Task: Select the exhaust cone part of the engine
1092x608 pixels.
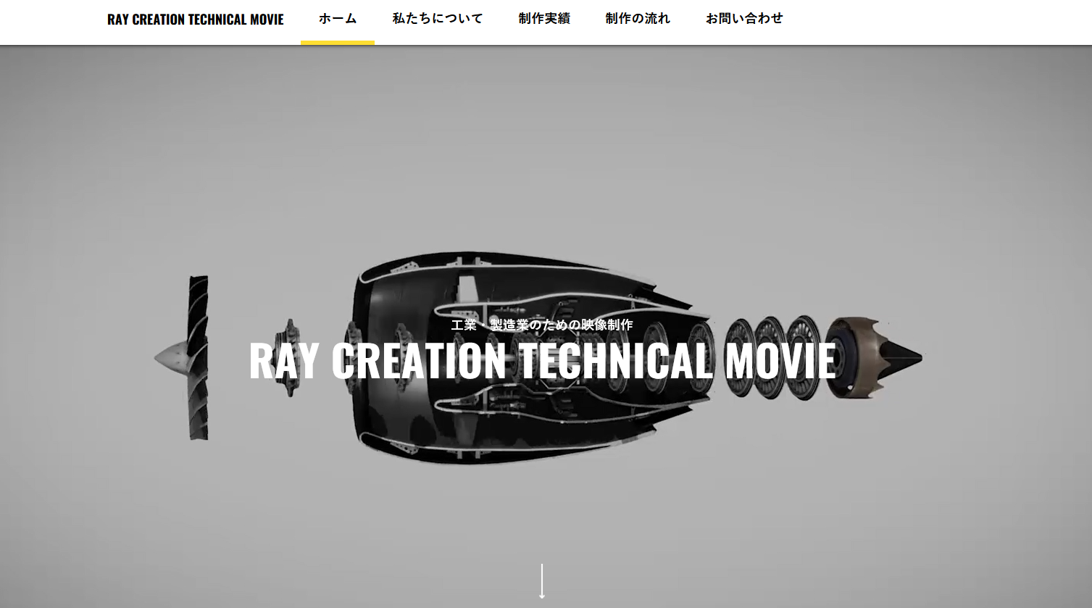Action: pos(870,357)
